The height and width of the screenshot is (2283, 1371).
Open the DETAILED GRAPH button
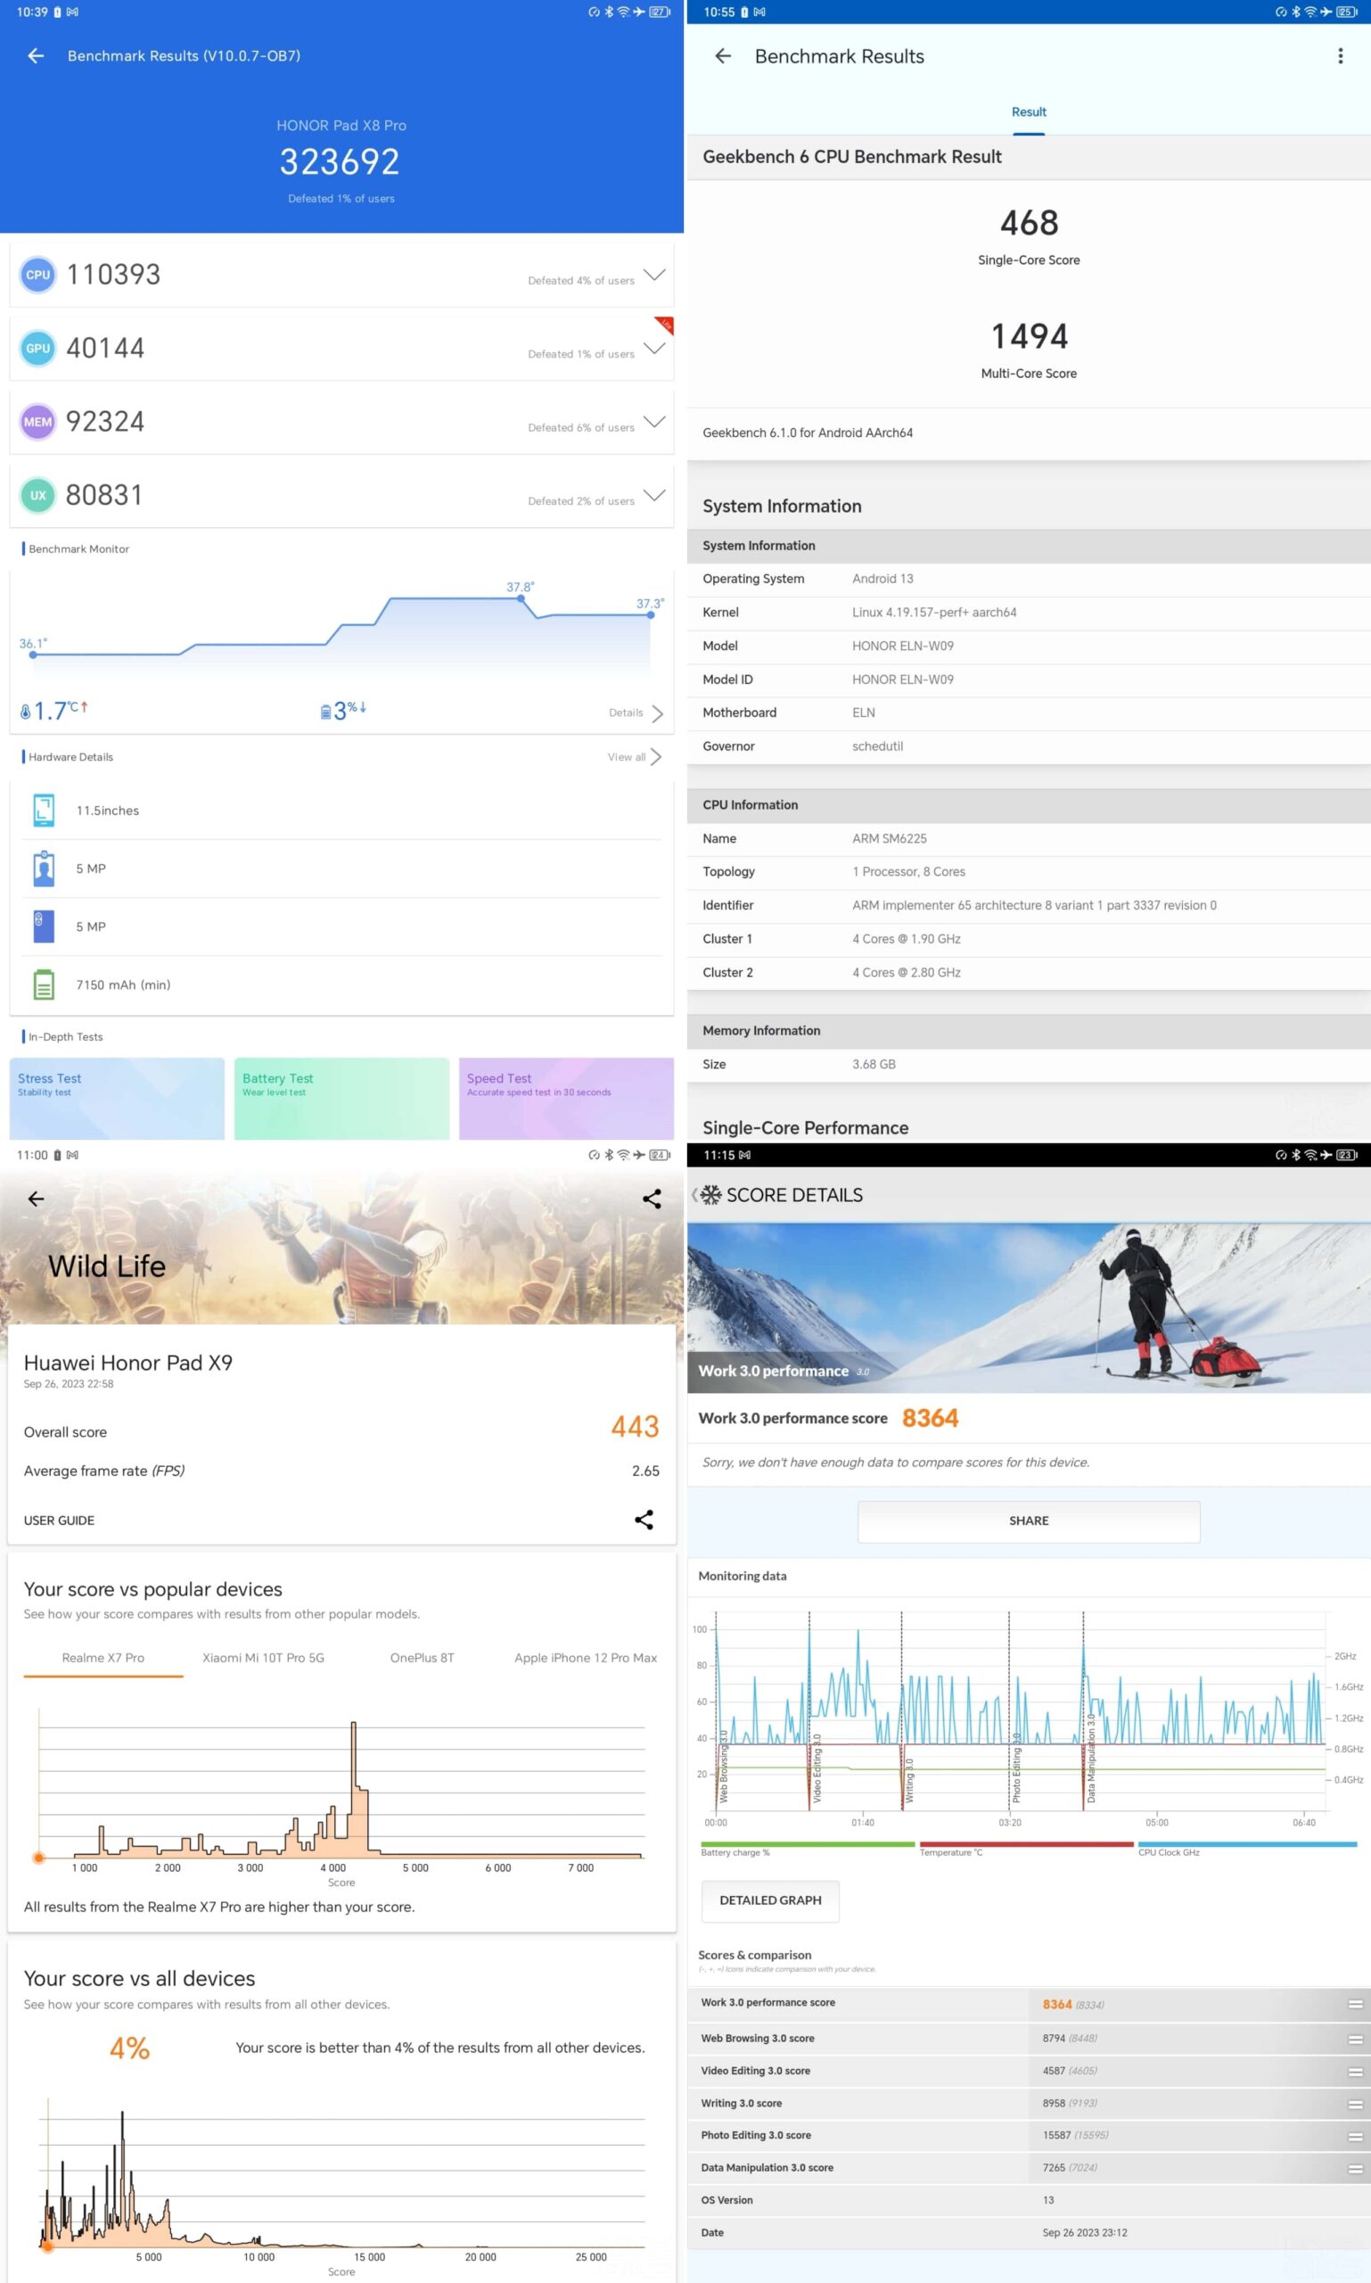pyautogui.click(x=769, y=1900)
